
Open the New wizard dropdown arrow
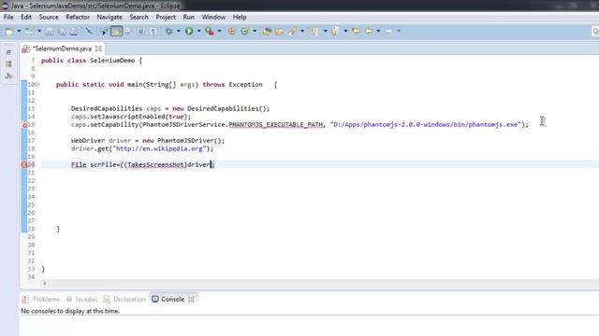pos(19,31)
